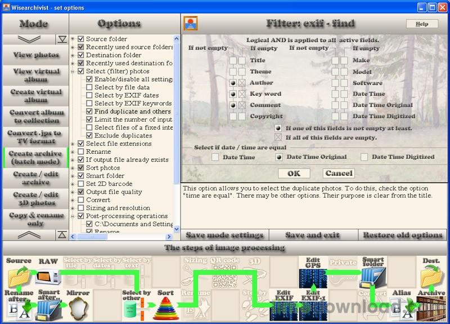Check the Title if not empty box
Screen dimensions: 450x324
click(233, 60)
